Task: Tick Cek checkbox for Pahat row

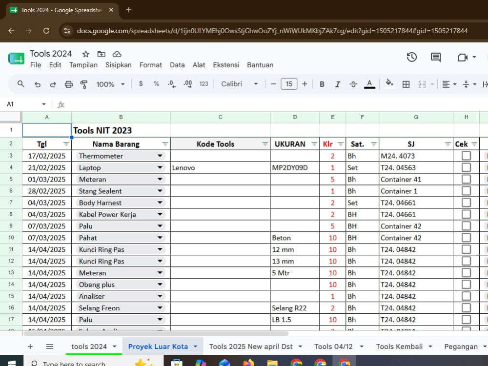Action: 466,238
